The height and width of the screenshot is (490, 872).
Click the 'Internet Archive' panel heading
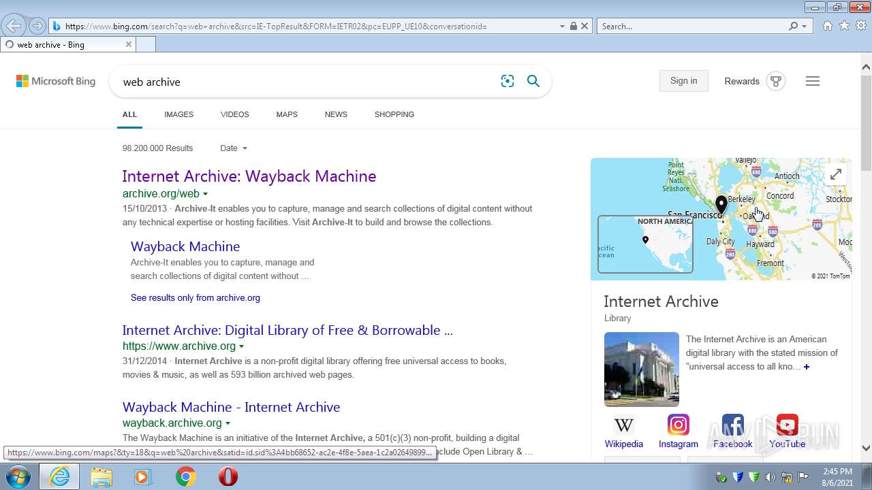pyautogui.click(x=661, y=301)
